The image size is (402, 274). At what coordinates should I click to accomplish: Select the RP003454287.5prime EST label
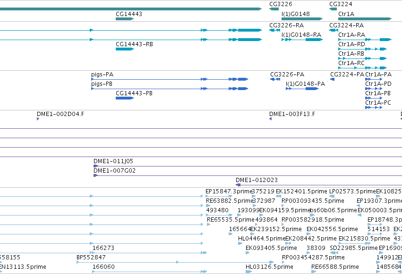click(313, 257)
